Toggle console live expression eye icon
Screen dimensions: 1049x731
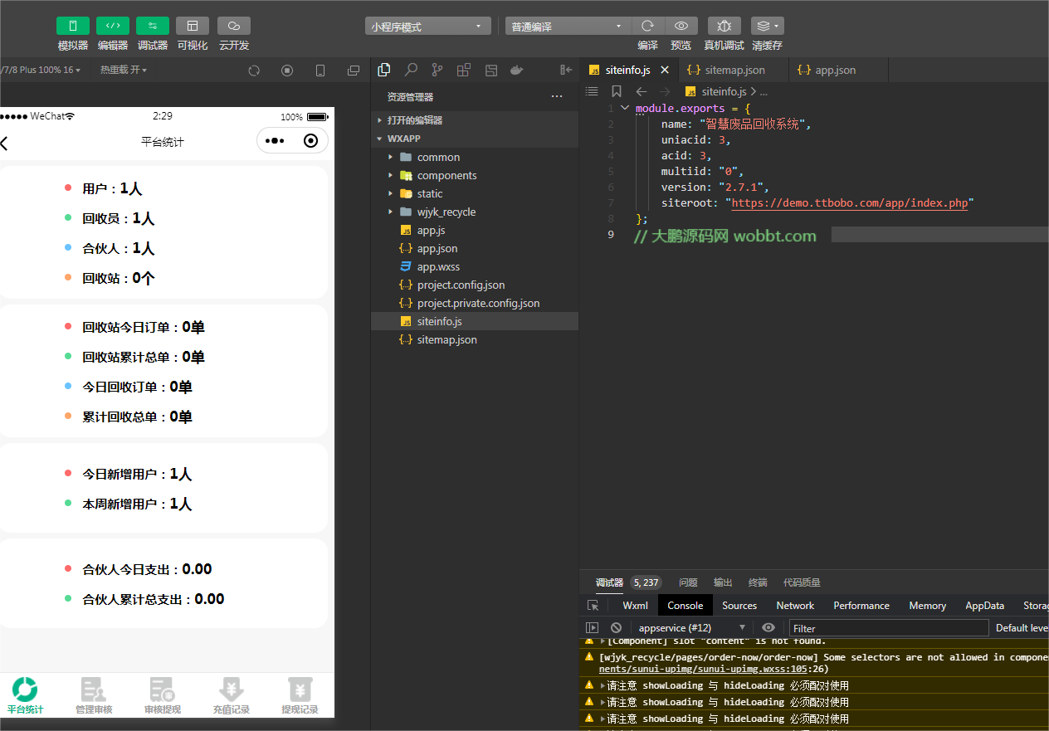[x=768, y=628]
